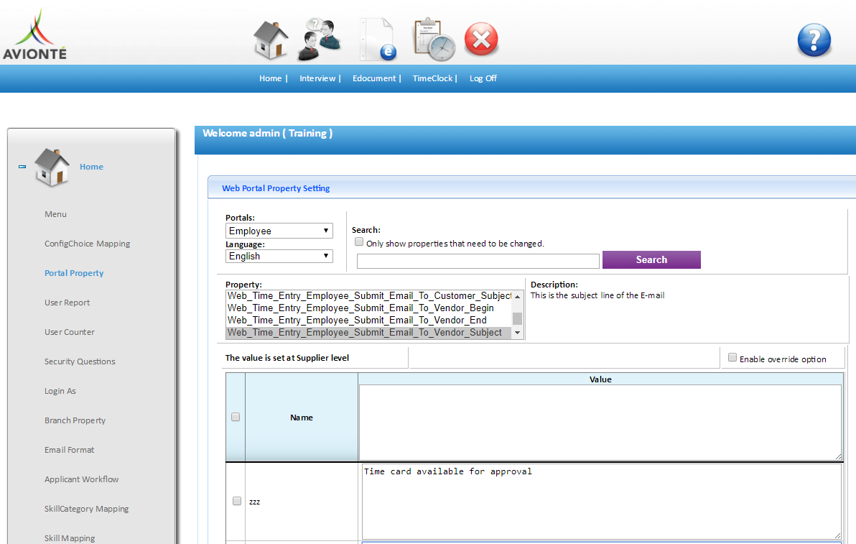Open Security Questions in the sidebar

pos(80,361)
